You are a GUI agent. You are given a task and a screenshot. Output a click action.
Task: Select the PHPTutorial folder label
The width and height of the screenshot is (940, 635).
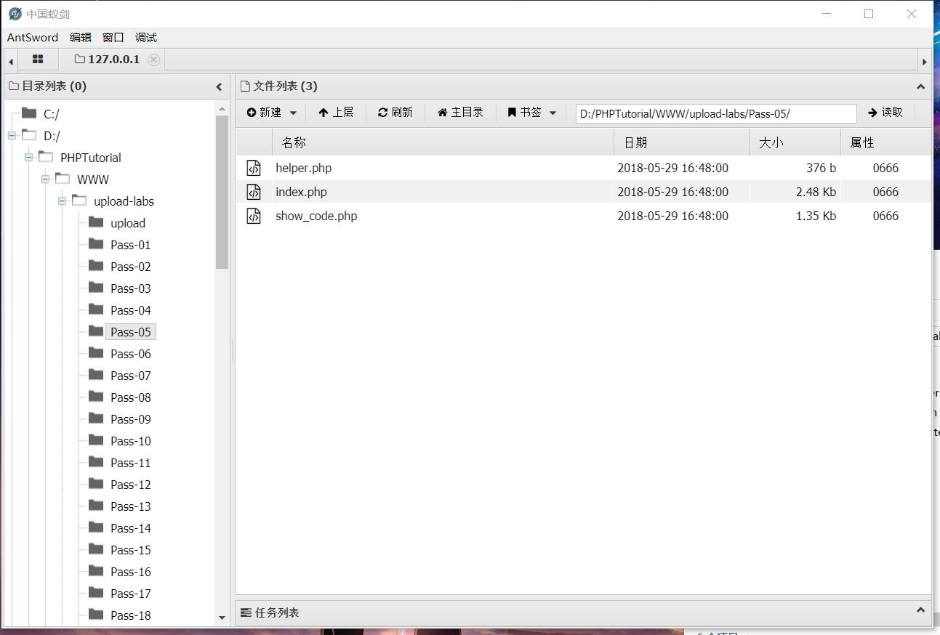(91, 158)
